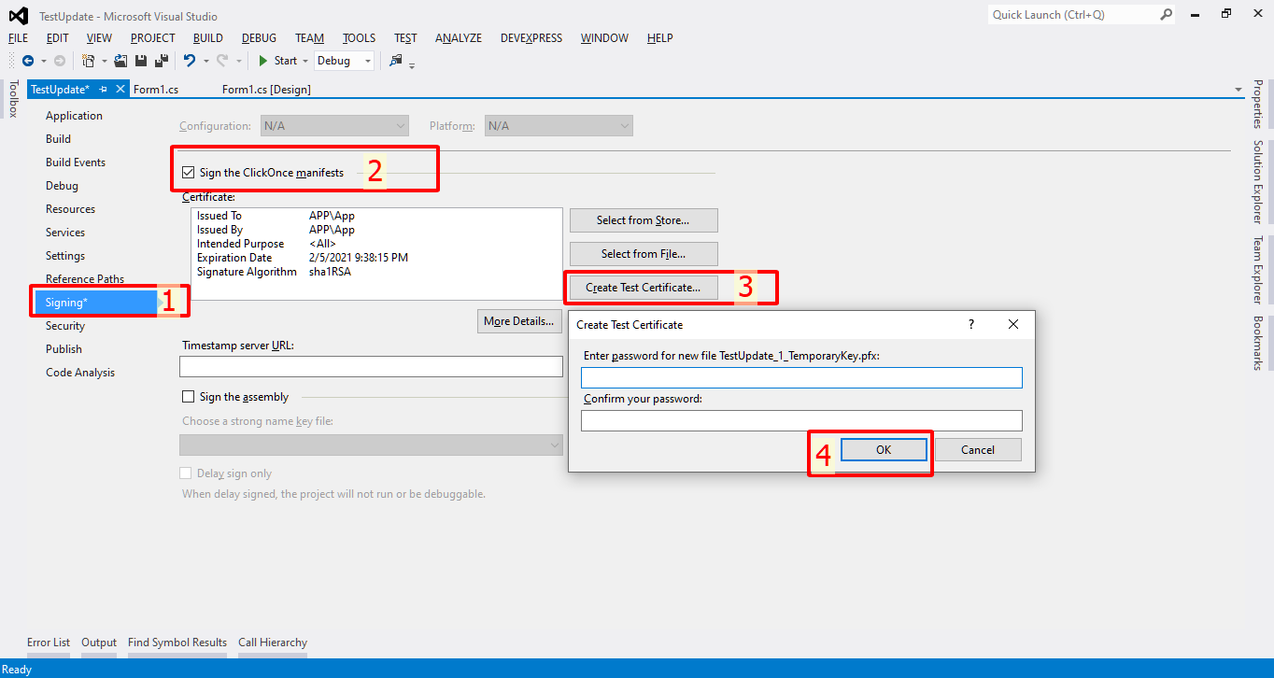Cancel the Create Test Certificate dialog
The width and height of the screenshot is (1274, 678).
(978, 450)
